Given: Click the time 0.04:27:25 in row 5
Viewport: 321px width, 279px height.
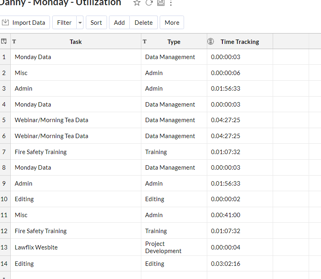Looking at the screenshot, I should 226,120.
